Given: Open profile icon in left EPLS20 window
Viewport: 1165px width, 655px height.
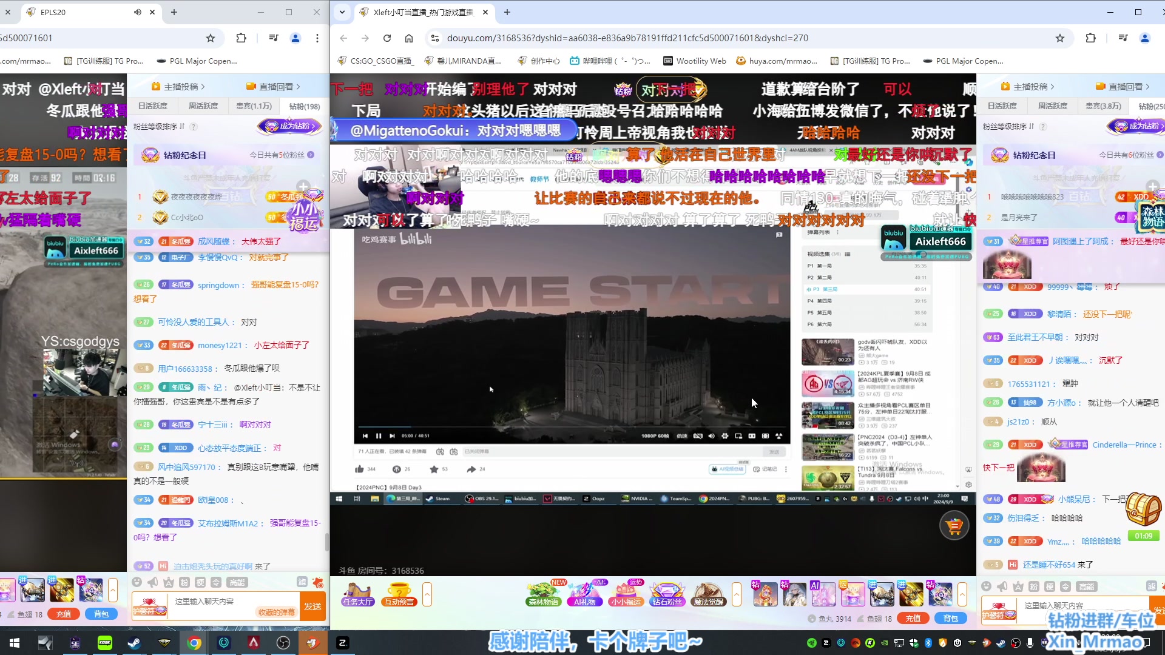Looking at the screenshot, I should tap(295, 38).
